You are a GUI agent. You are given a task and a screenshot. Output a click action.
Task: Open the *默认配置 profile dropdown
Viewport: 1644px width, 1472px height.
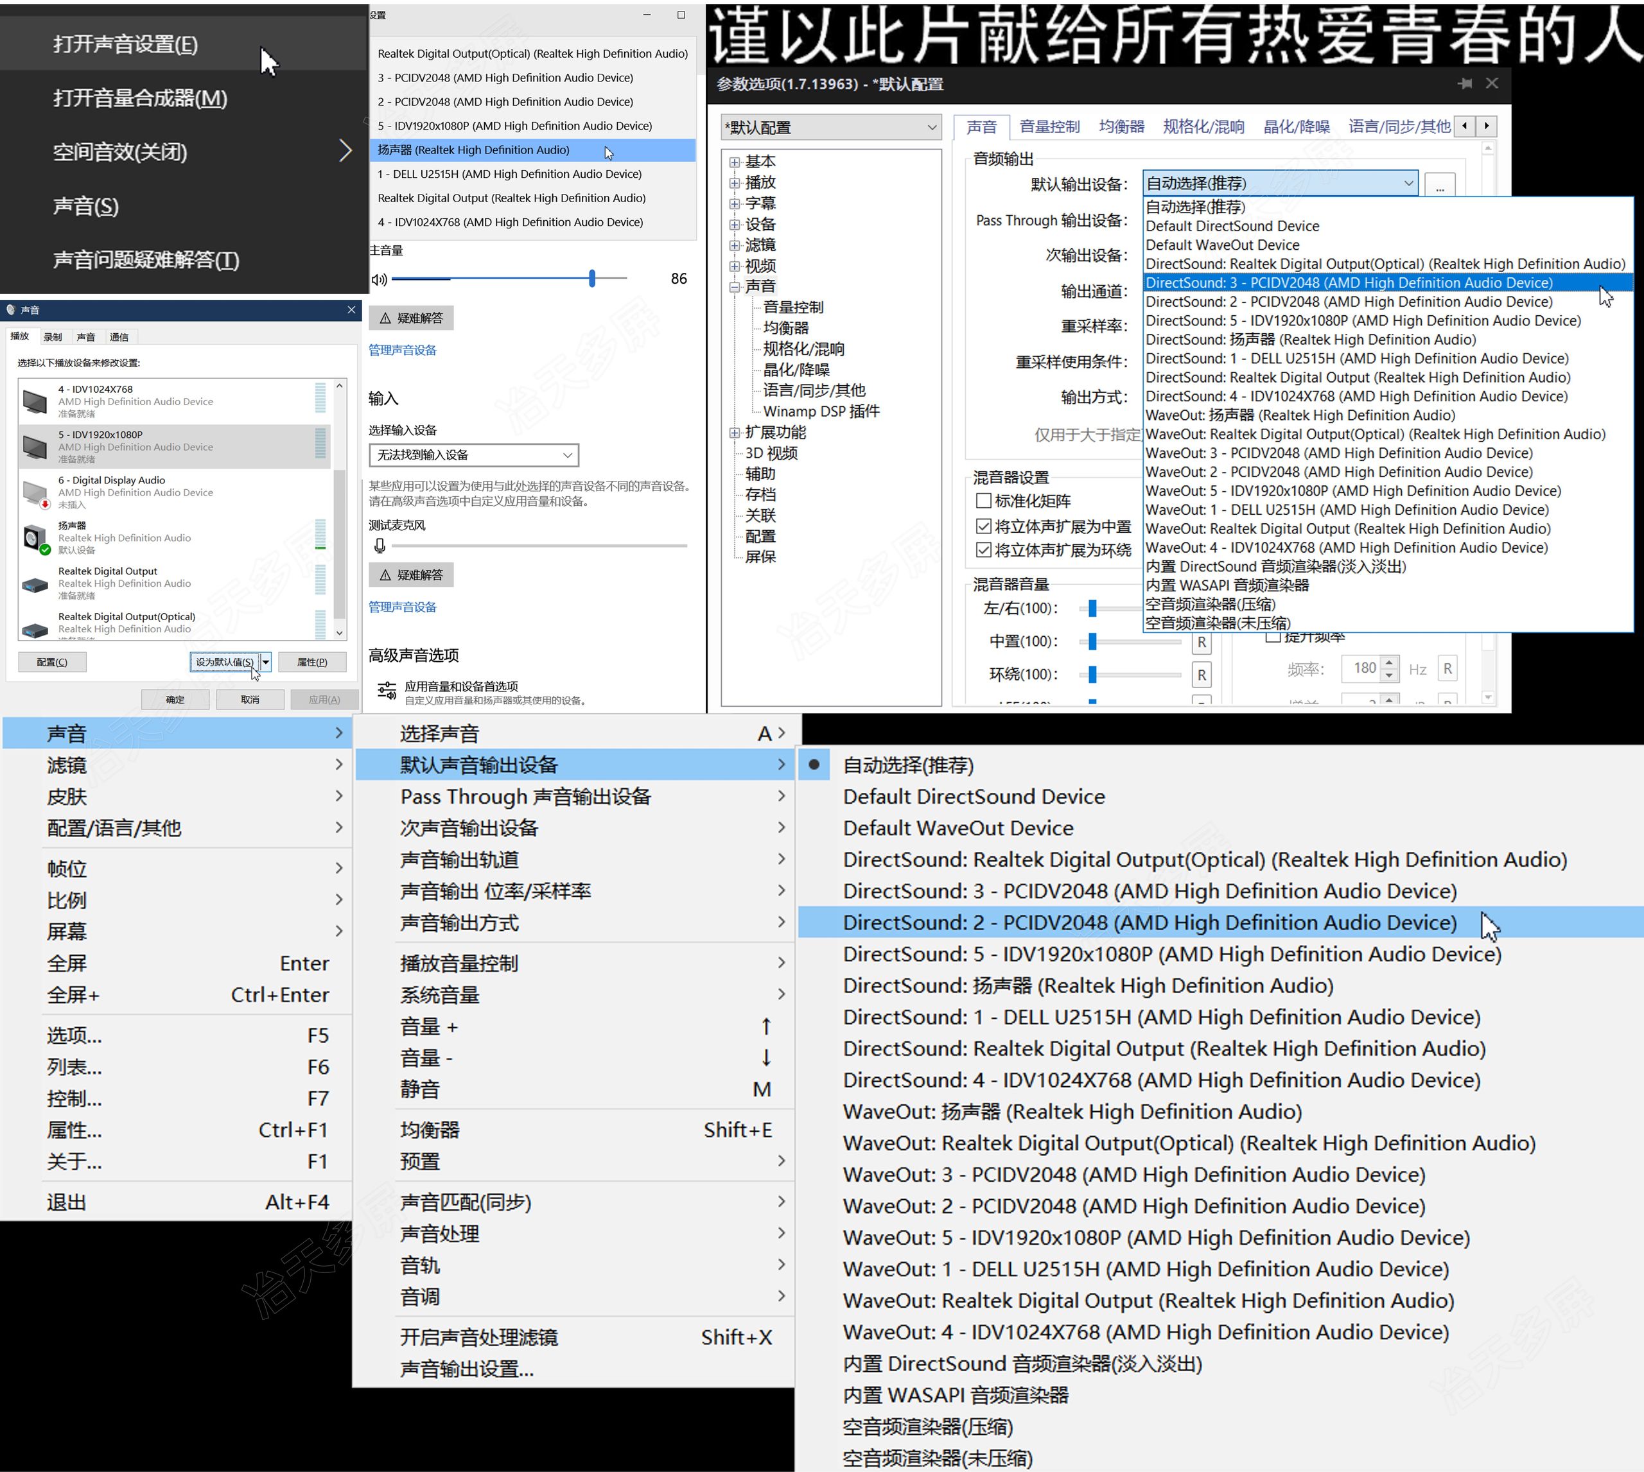pos(831,127)
